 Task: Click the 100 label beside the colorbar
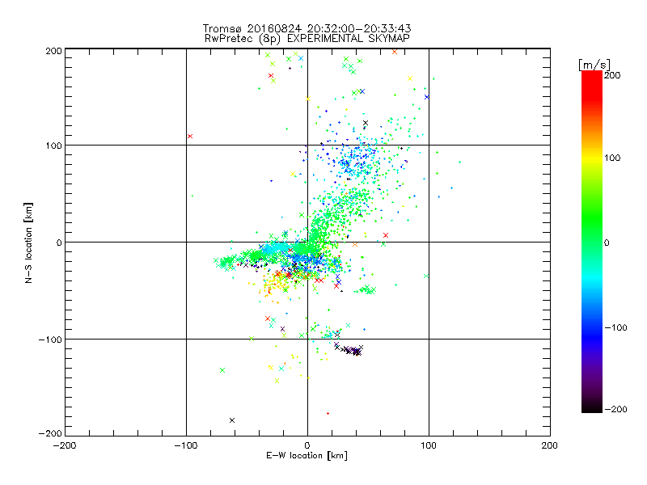click(x=612, y=158)
